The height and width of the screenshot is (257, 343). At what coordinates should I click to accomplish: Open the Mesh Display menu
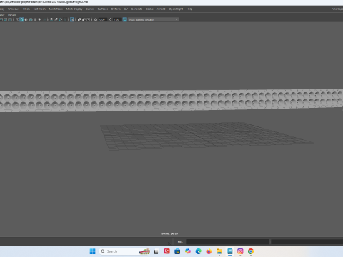tap(74, 9)
